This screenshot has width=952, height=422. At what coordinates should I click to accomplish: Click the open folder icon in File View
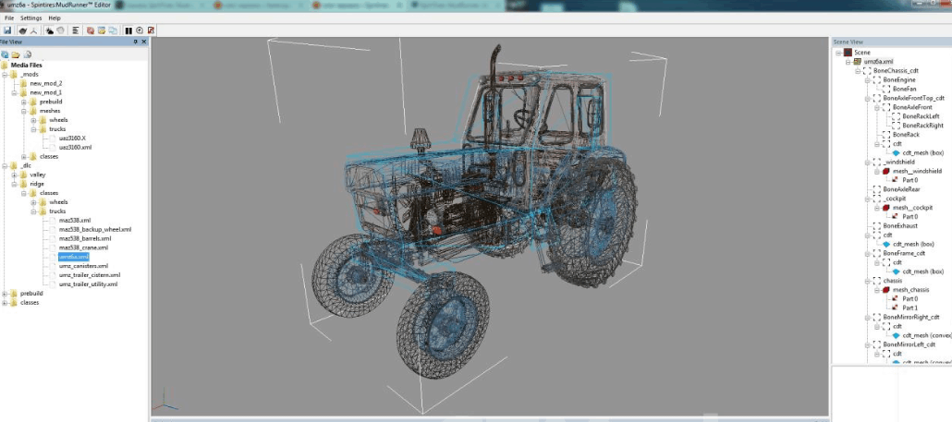[x=16, y=54]
